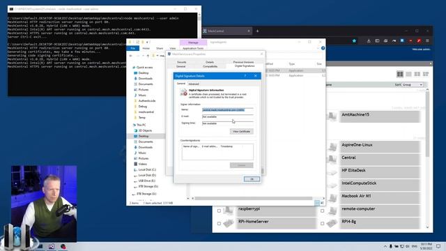
Task: Click OK in Digital Signature Details
Action: coord(252,179)
